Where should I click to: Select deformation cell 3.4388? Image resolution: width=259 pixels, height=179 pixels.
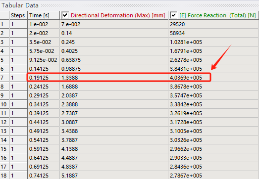(x=114, y=132)
